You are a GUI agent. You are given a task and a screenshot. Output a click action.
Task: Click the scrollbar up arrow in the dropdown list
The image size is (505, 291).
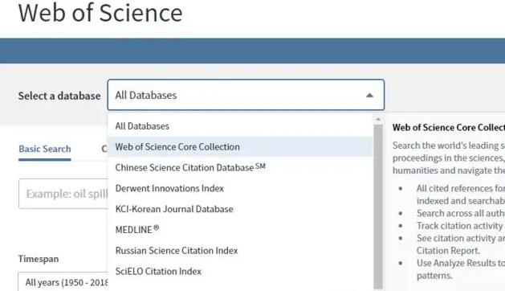pos(378,120)
